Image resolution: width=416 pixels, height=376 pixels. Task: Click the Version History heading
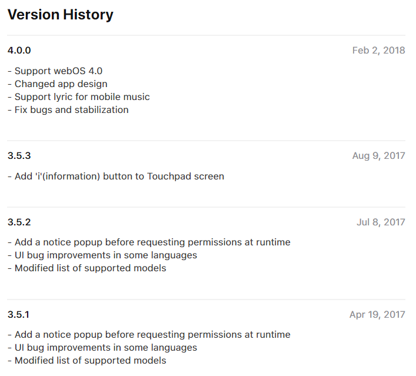[x=60, y=15]
